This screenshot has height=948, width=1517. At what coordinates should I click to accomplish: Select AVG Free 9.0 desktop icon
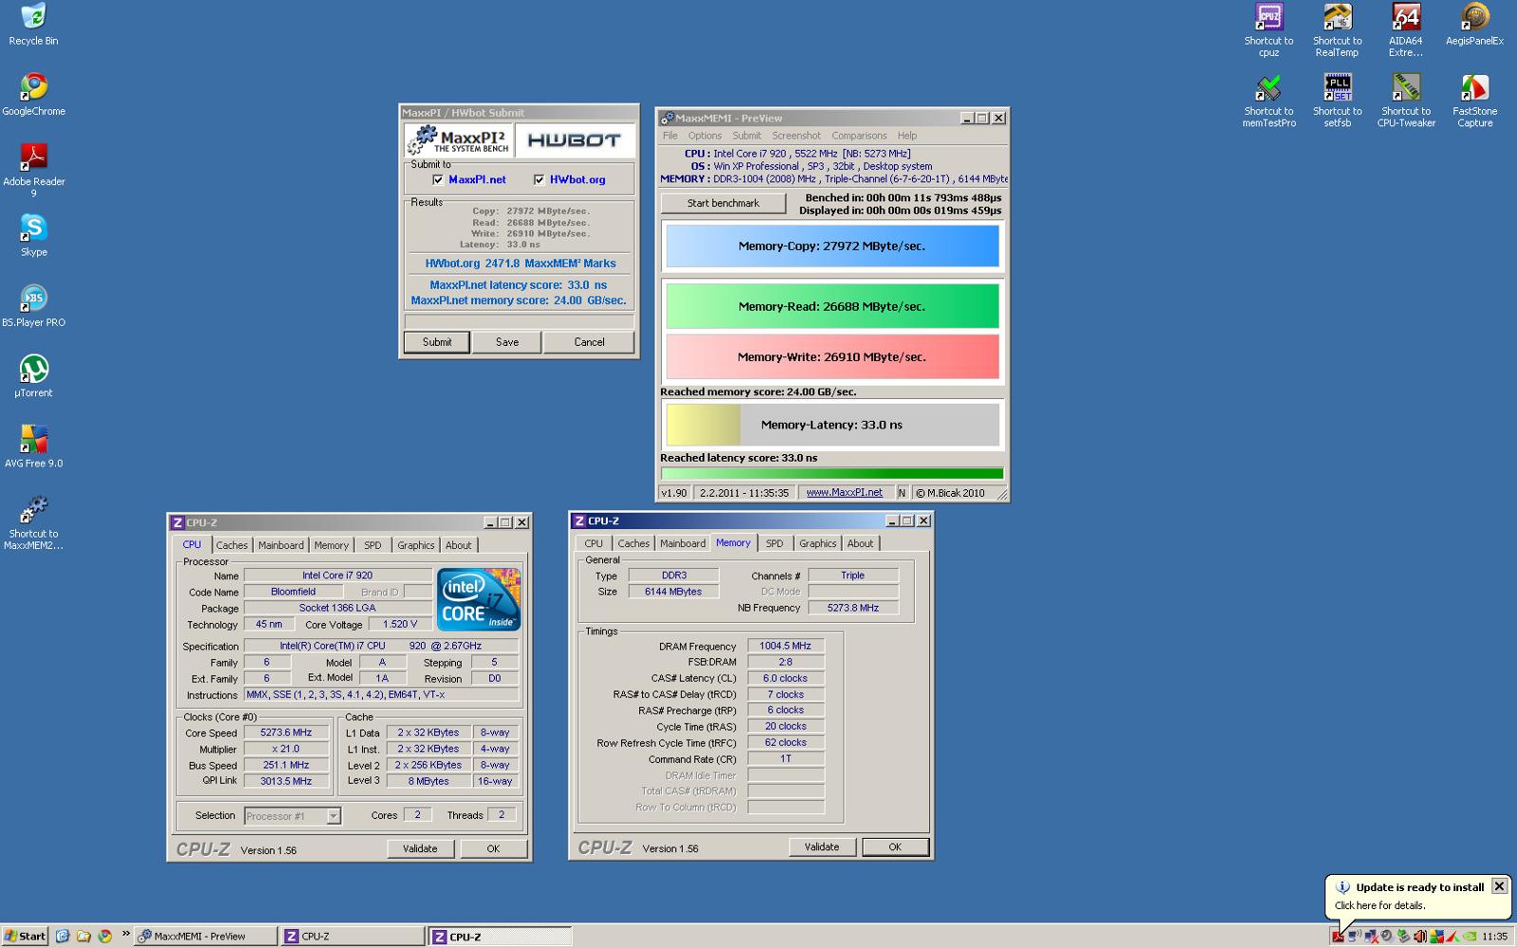coord(33,446)
